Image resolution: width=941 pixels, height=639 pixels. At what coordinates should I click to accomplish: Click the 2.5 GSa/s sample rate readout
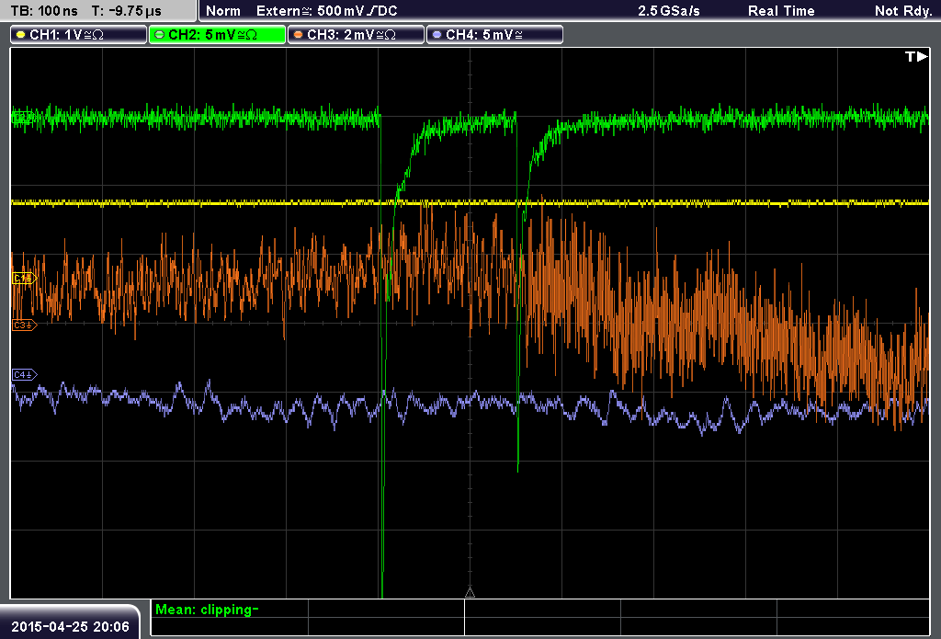click(669, 11)
